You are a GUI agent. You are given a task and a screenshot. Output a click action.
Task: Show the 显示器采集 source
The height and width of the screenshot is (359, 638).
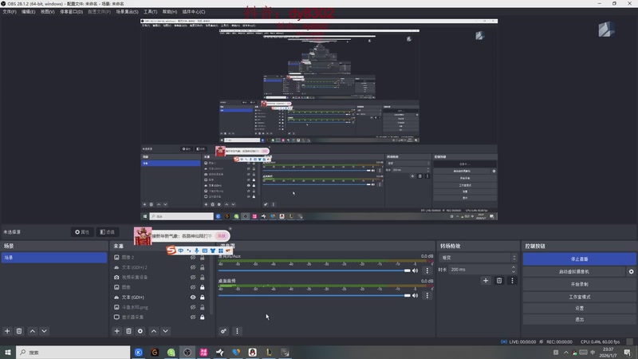(x=193, y=317)
